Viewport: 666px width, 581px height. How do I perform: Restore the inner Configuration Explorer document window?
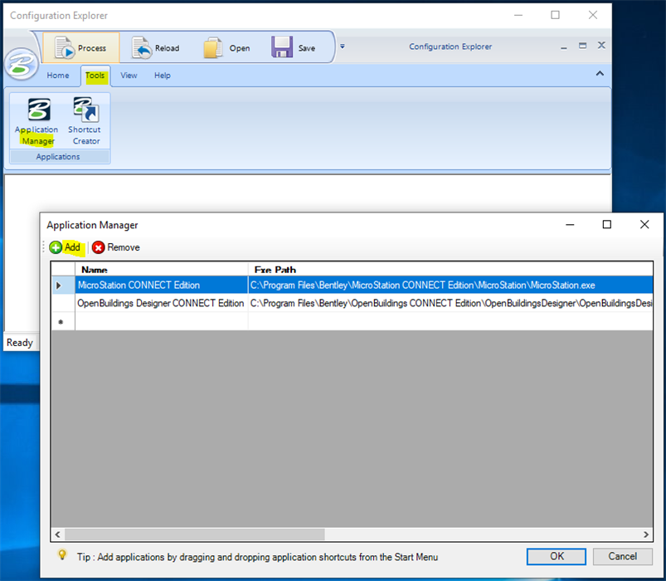583,46
